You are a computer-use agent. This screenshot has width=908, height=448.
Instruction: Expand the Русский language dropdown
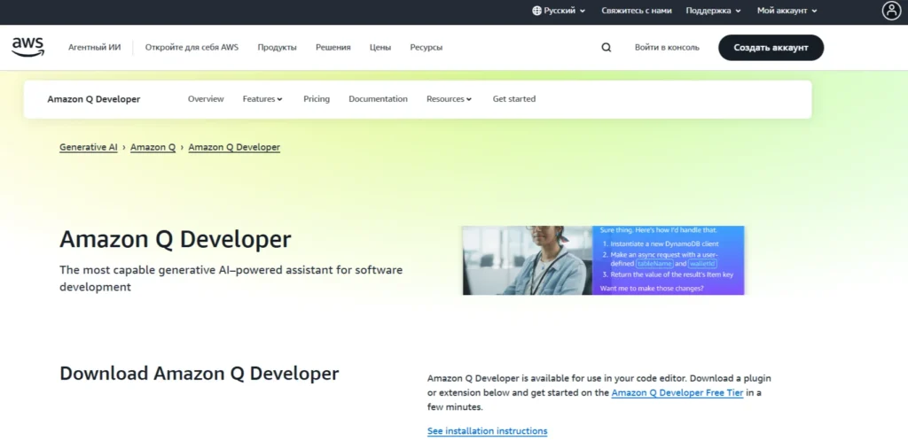tap(559, 11)
